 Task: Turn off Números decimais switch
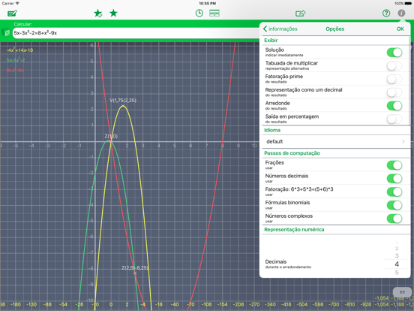[394, 179]
